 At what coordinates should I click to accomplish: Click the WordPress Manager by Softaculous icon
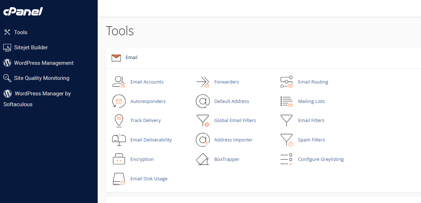[x=8, y=94]
